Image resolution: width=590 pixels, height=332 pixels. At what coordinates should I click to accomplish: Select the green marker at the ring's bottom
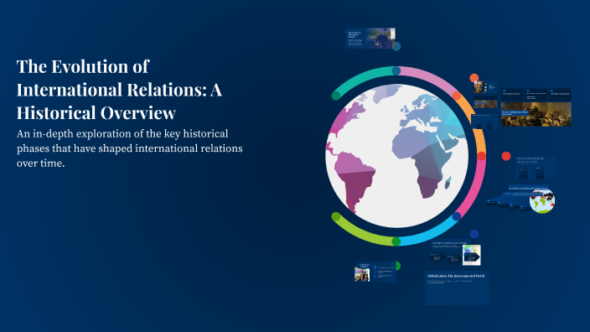(396, 241)
